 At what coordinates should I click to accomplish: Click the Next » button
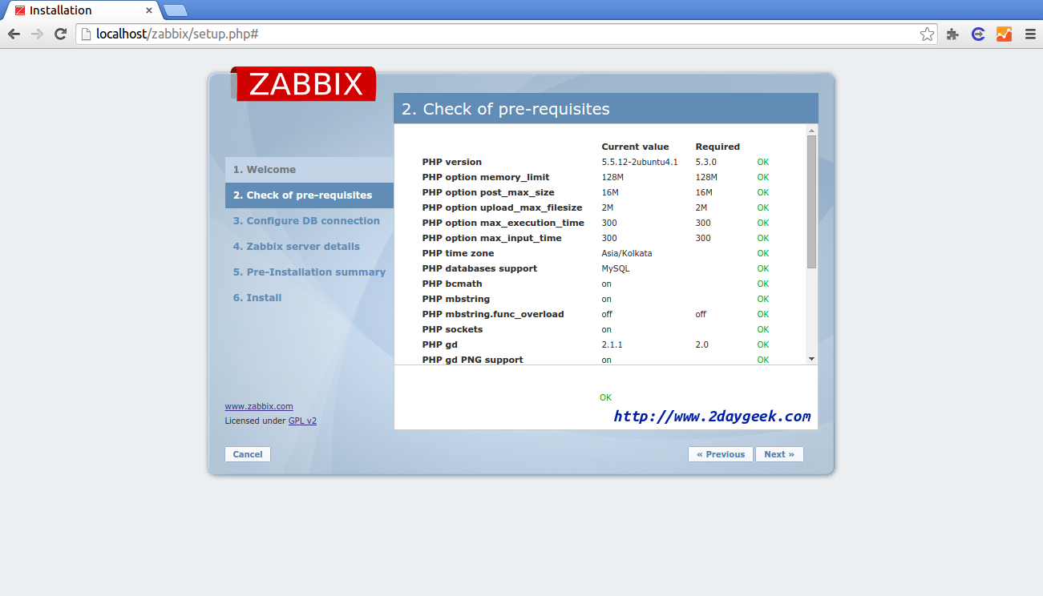[779, 454]
